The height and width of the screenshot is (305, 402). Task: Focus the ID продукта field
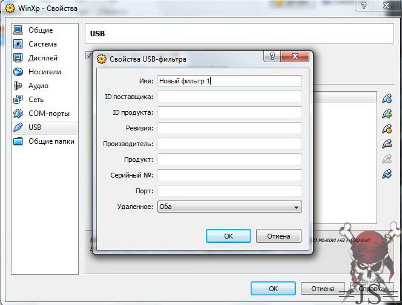tap(229, 112)
